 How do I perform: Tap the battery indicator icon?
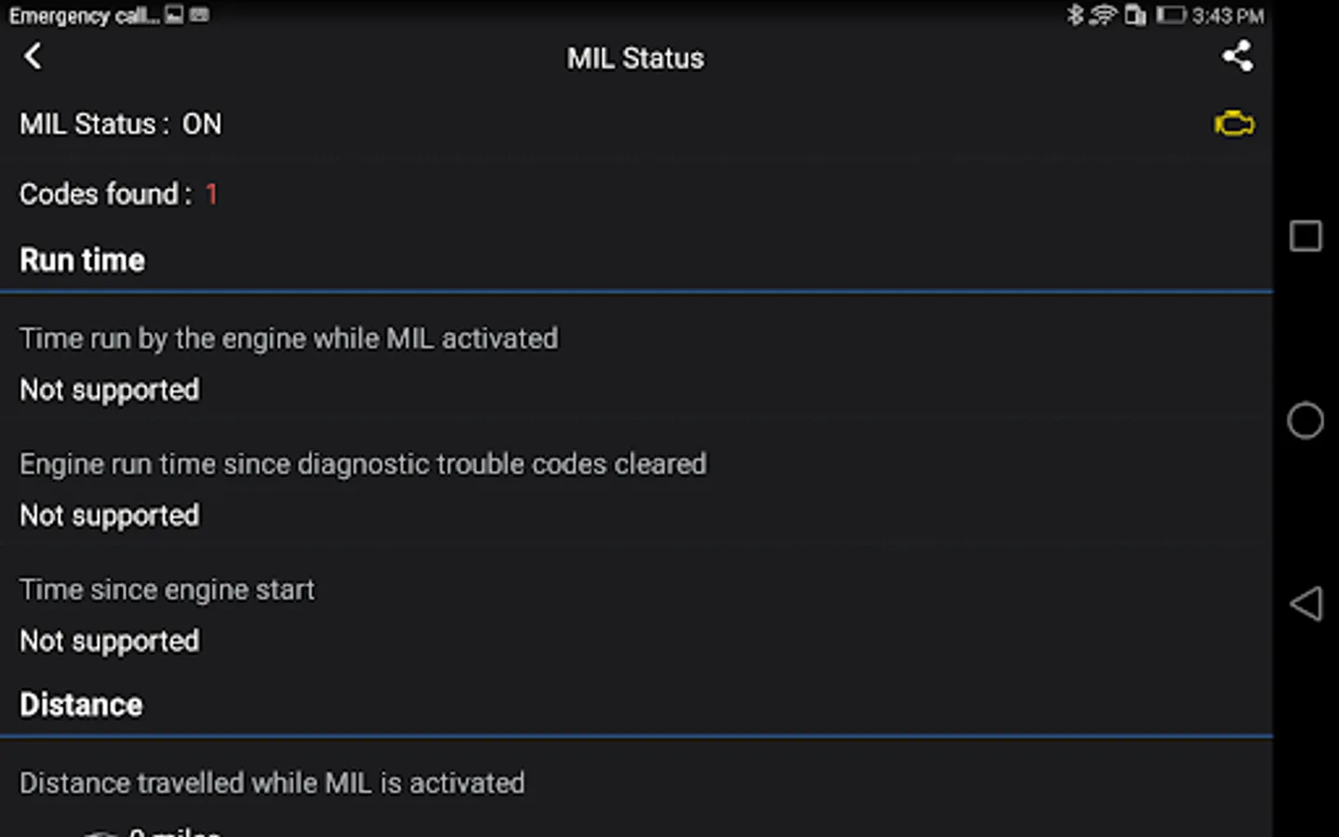tap(1171, 15)
